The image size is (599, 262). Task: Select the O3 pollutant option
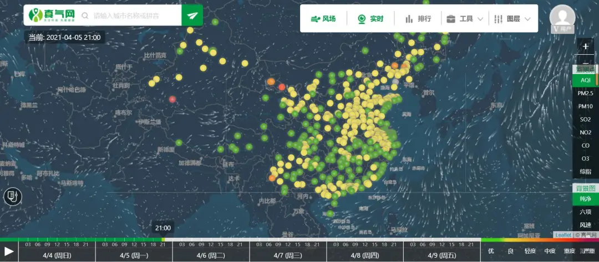coord(586,159)
